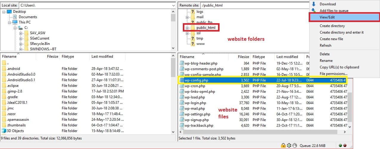Viewport: 380px width, 149px height.
Task: Expand the $AV_ASW folder node
Action: tap(21, 33)
